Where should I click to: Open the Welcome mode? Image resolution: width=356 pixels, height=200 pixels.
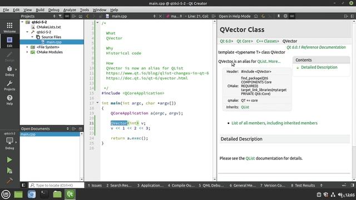(9, 28)
